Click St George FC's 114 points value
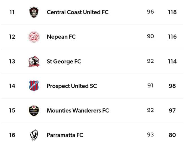The width and height of the screenshot is (184, 147). click(x=172, y=61)
